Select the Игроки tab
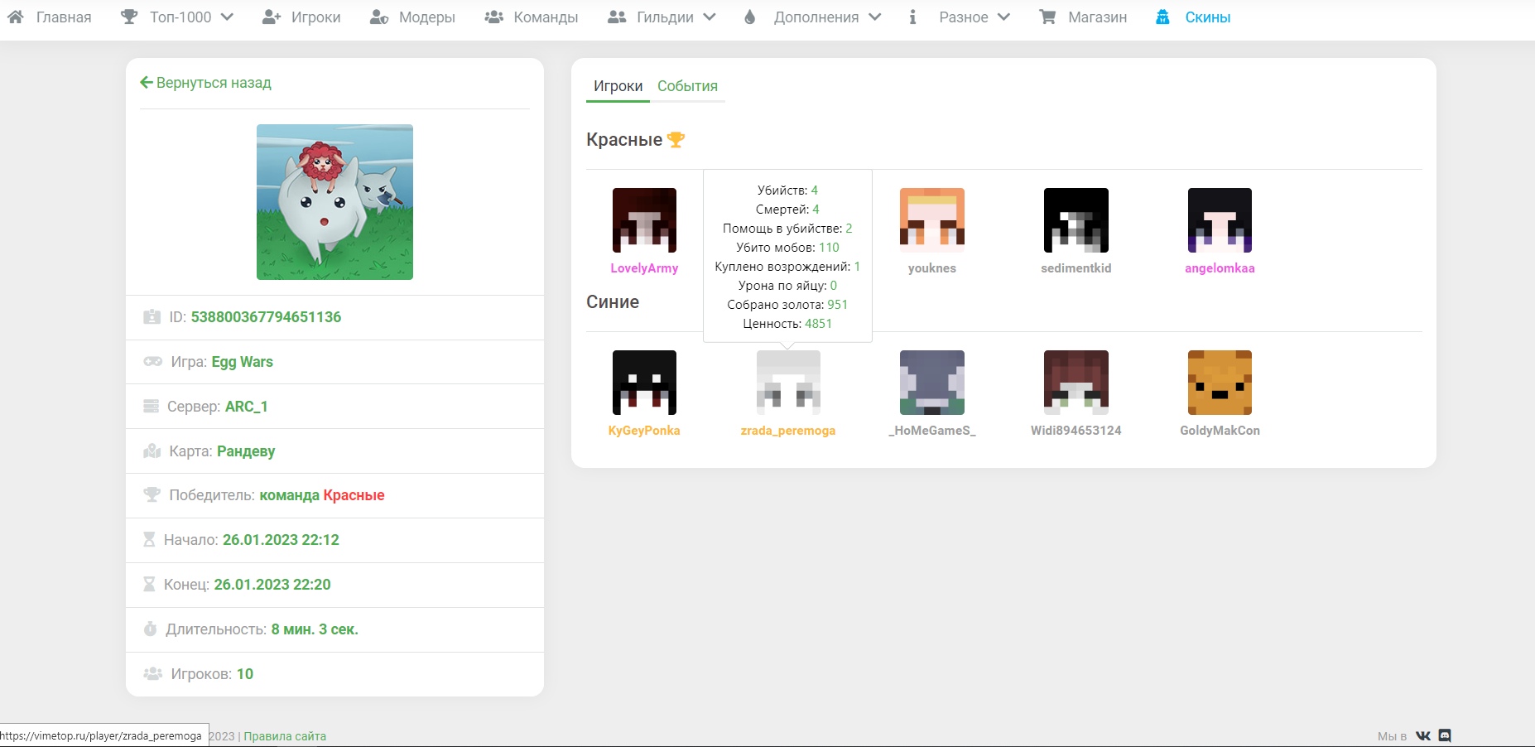Viewport: 1535px width, 747px height. [x=618, y=86]
